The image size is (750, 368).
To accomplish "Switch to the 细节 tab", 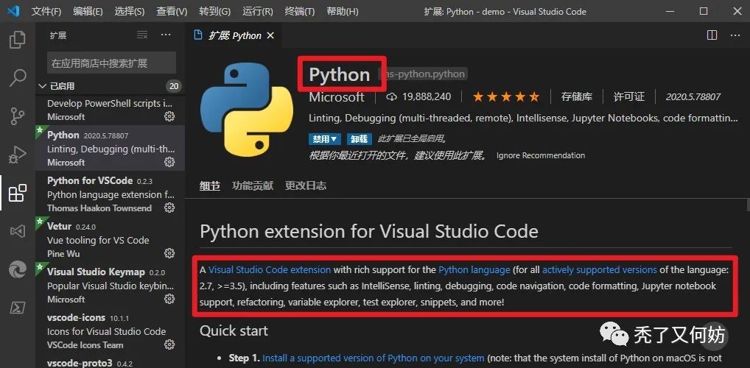I will (210, 186).
